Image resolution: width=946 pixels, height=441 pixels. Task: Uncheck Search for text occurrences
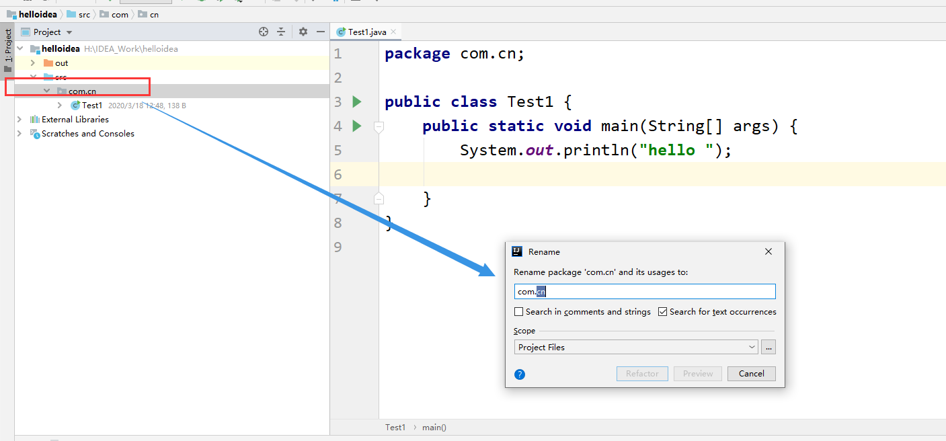tap(662, 312)
